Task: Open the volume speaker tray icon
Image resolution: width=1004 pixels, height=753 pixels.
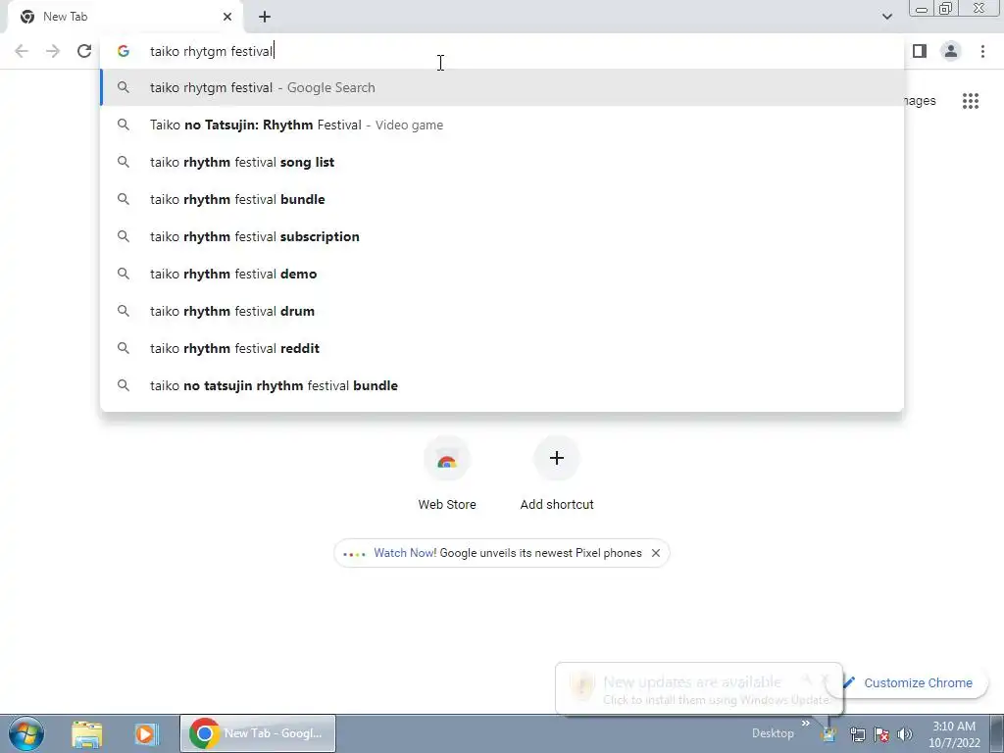Action: [x=905, y=733]
